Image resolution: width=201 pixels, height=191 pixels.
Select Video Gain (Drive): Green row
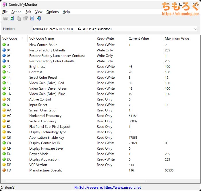tap(100, 88)
